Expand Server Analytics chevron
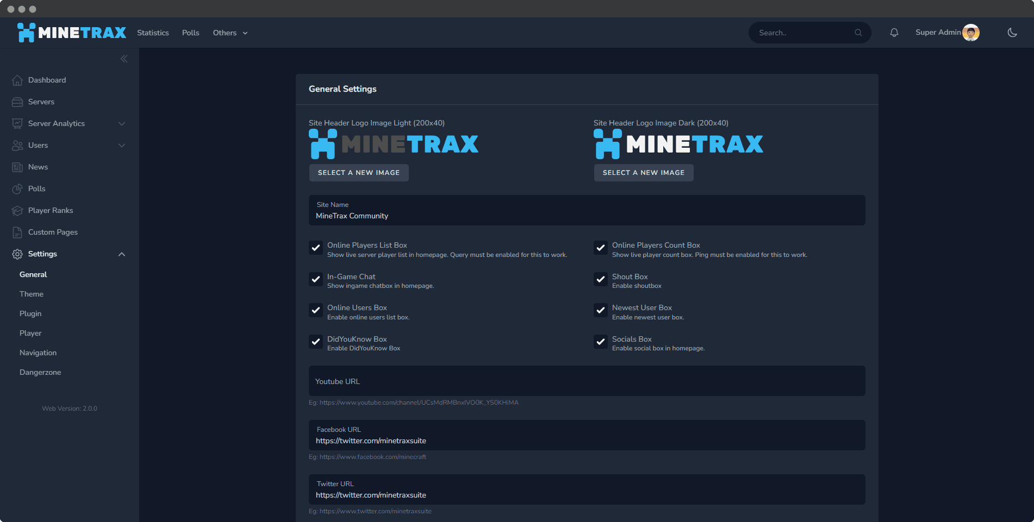1034x522 pixels. pos(122,123)
